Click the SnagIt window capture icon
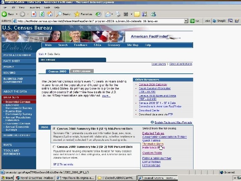 tap(230, 21)
